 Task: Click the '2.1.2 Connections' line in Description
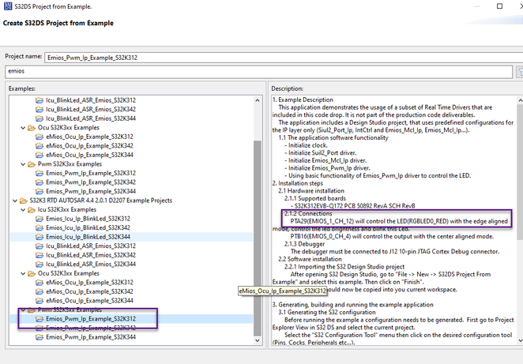tap(308, 214)
